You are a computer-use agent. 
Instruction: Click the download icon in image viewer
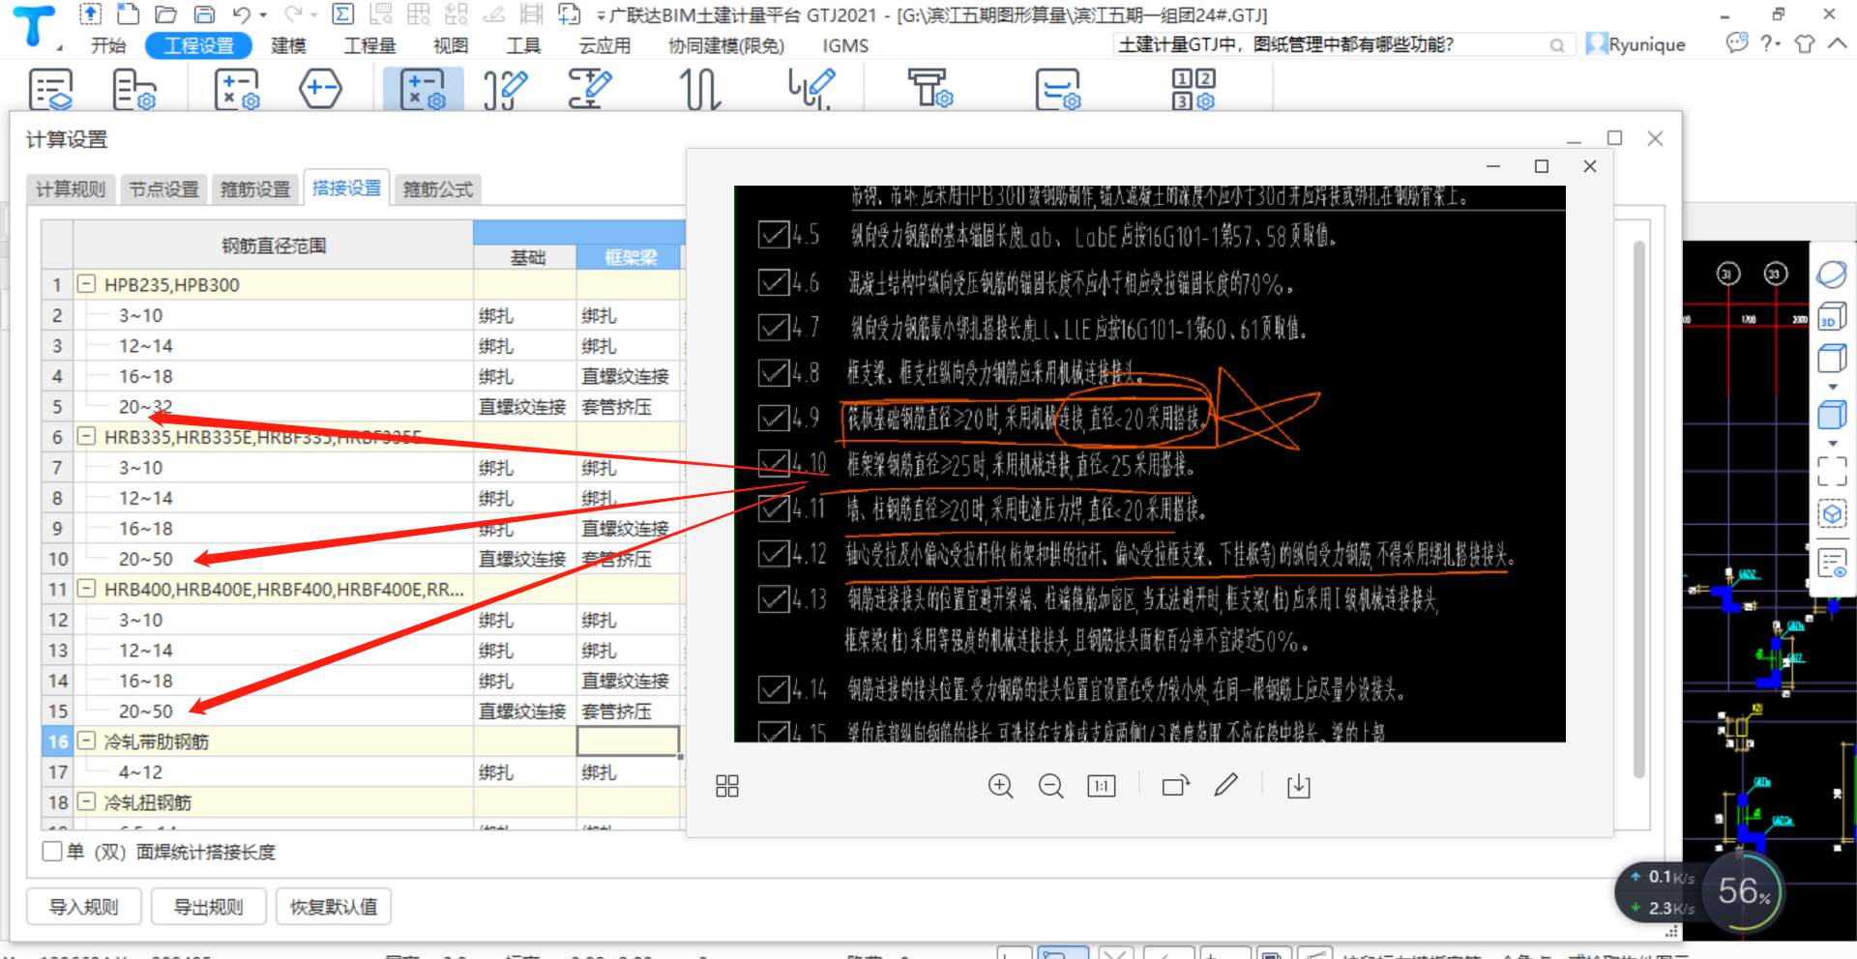(1299, 786)
